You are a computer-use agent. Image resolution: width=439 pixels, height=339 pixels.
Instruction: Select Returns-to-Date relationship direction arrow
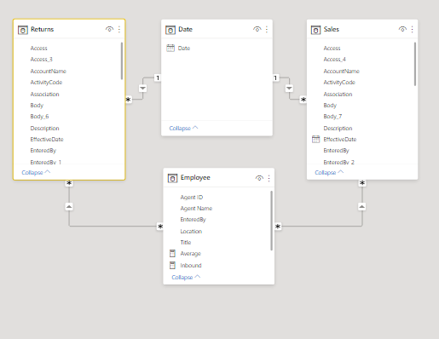[142, 89]
